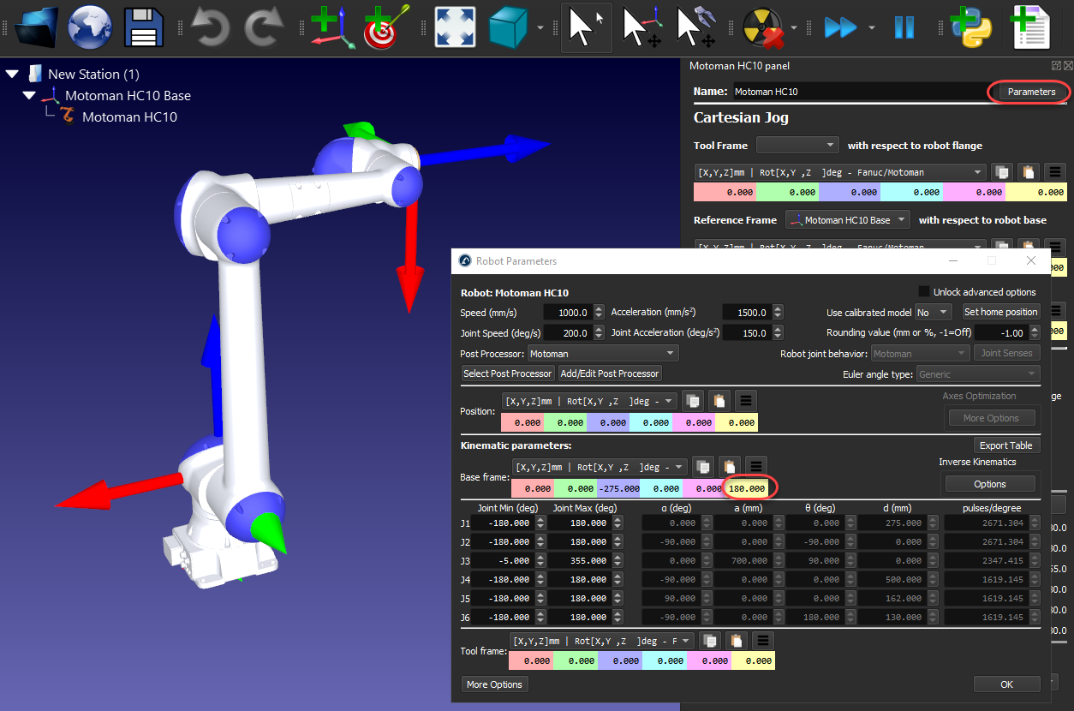The height and width of the screenshot is (711, 1074).
Task: Save the station with the floppy disk icon
Action: pyautogui.click(x=143, y=27)
